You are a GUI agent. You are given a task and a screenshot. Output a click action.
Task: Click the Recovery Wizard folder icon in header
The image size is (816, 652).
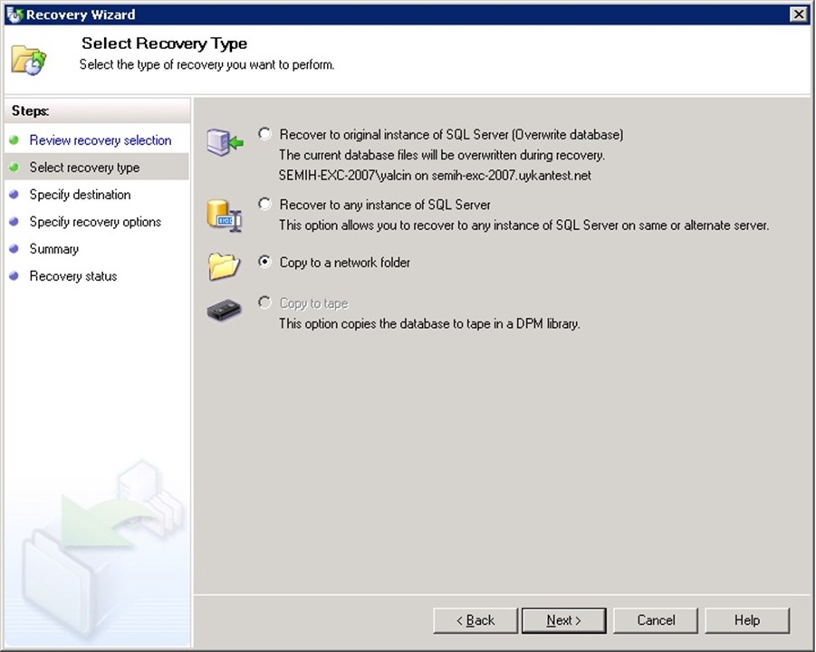pos(28,59)
